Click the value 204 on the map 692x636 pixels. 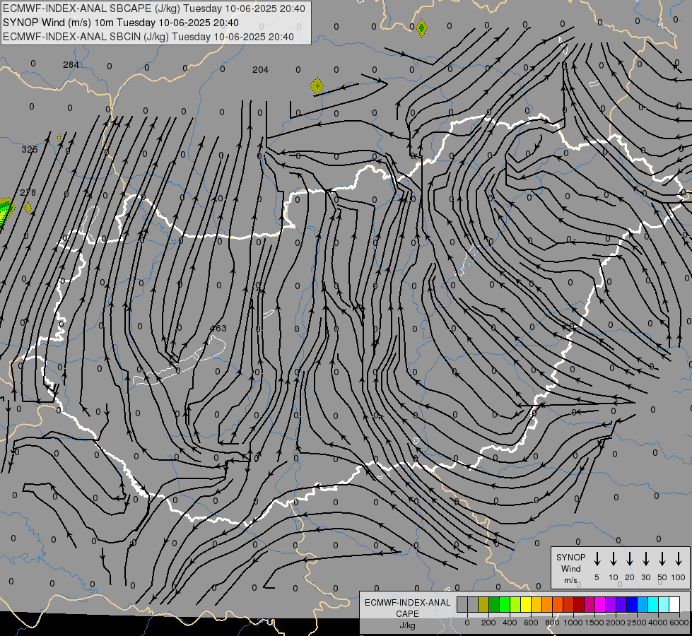pyautogui.click(x=260, y=70)
